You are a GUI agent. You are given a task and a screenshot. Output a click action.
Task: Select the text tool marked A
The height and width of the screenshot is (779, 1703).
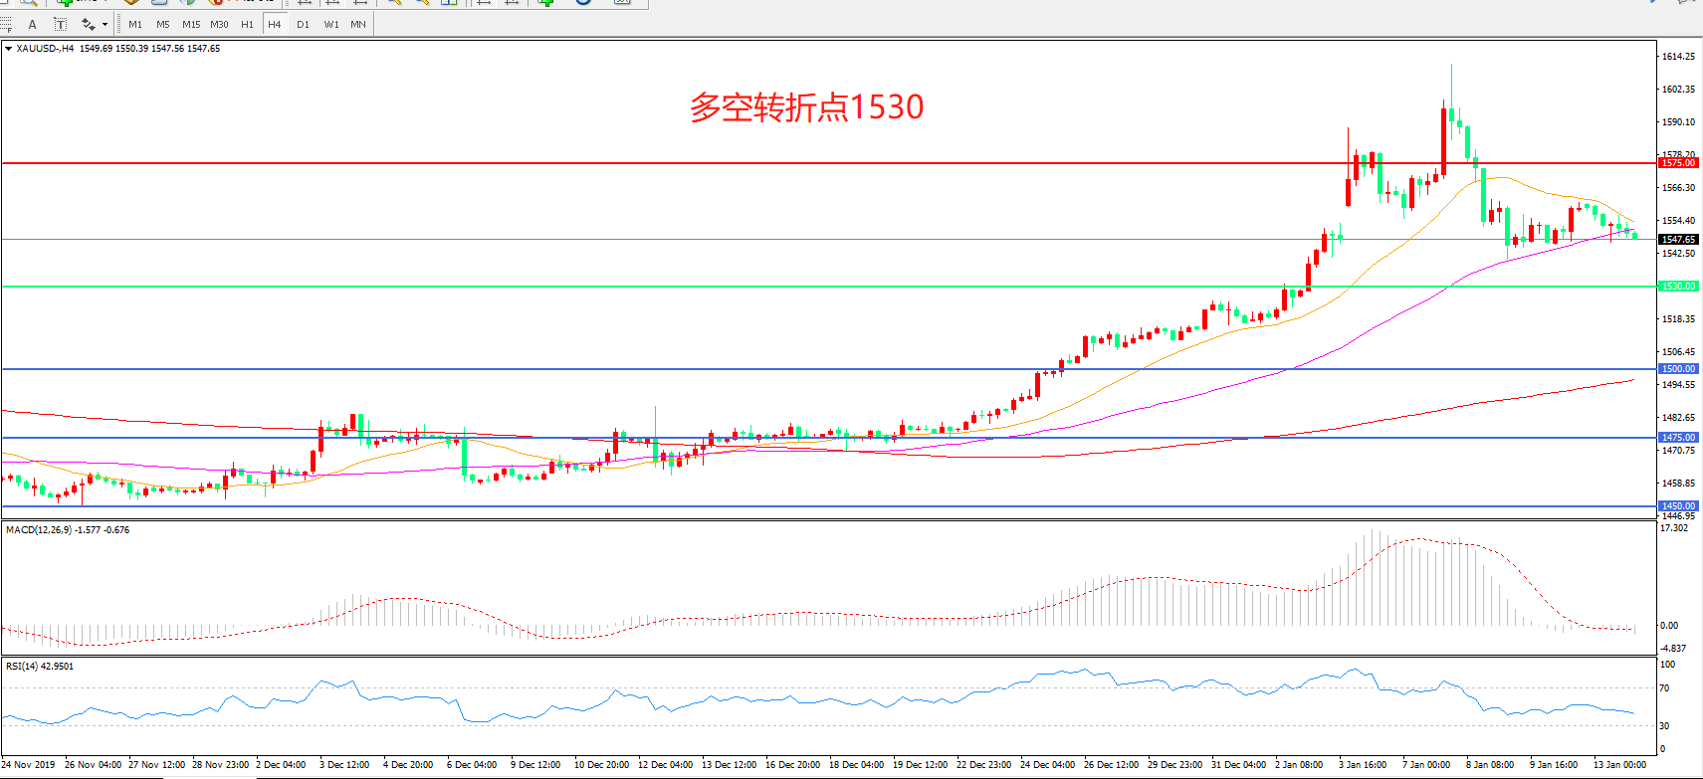tap(33, 24)
